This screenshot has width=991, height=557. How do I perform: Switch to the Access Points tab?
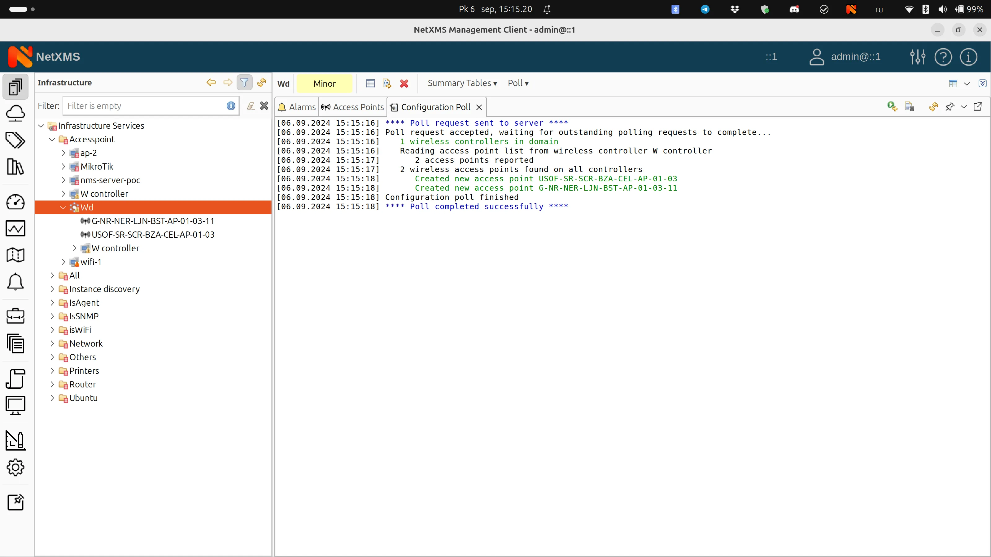pos(353,107)
